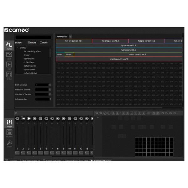
Task: Click the fixture search input field
Action: pyautogui.click(x=33, y=37)
